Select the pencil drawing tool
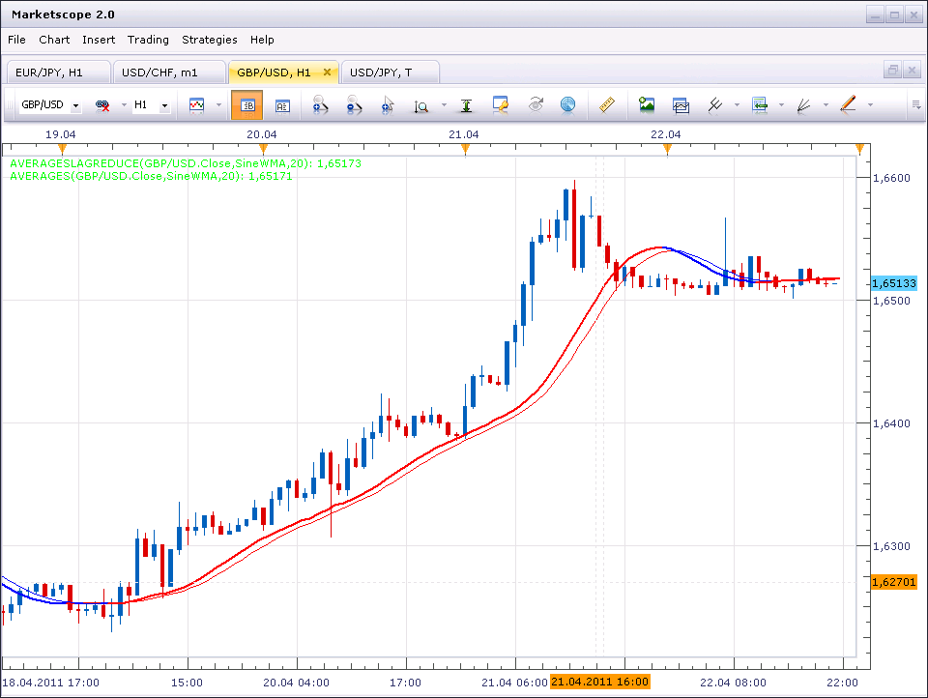The image size is (928, 698). coord(848,104)
